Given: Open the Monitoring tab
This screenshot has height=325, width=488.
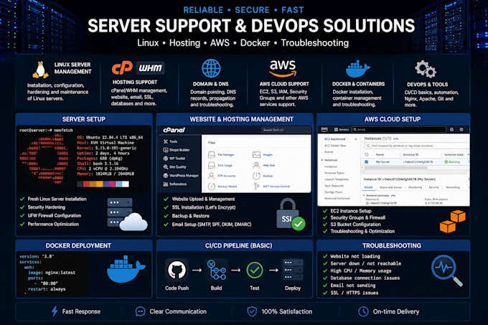Looking at the screenshot, I should click(x=416, y=187).
